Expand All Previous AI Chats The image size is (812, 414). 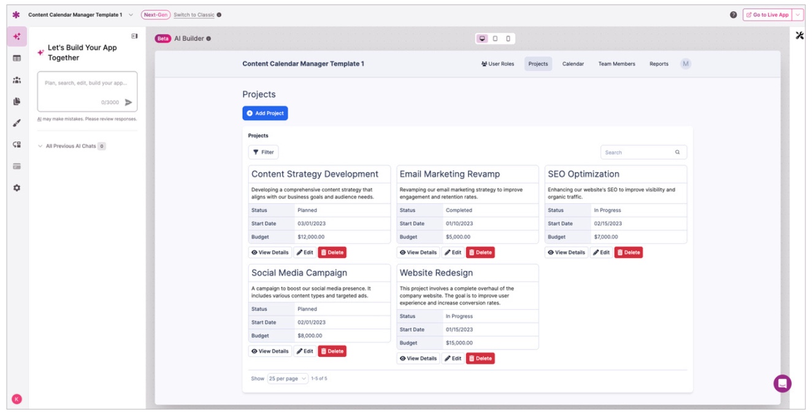[x=71, y=146]
